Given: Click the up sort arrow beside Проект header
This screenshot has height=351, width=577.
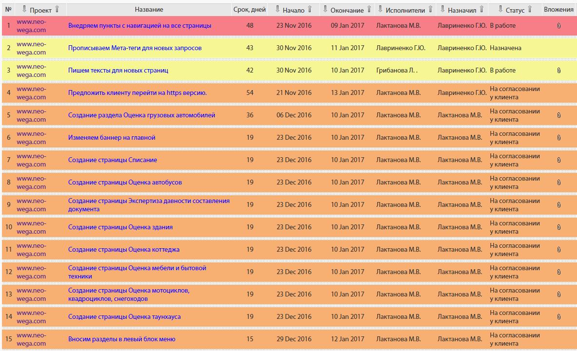Looking at the screenshot, I should point(57,9).
